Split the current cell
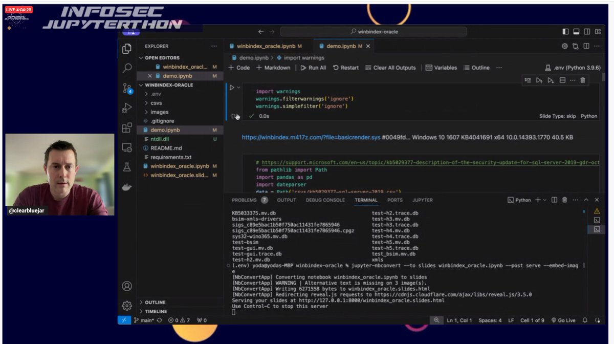614x344 pixels. (562, 80)
